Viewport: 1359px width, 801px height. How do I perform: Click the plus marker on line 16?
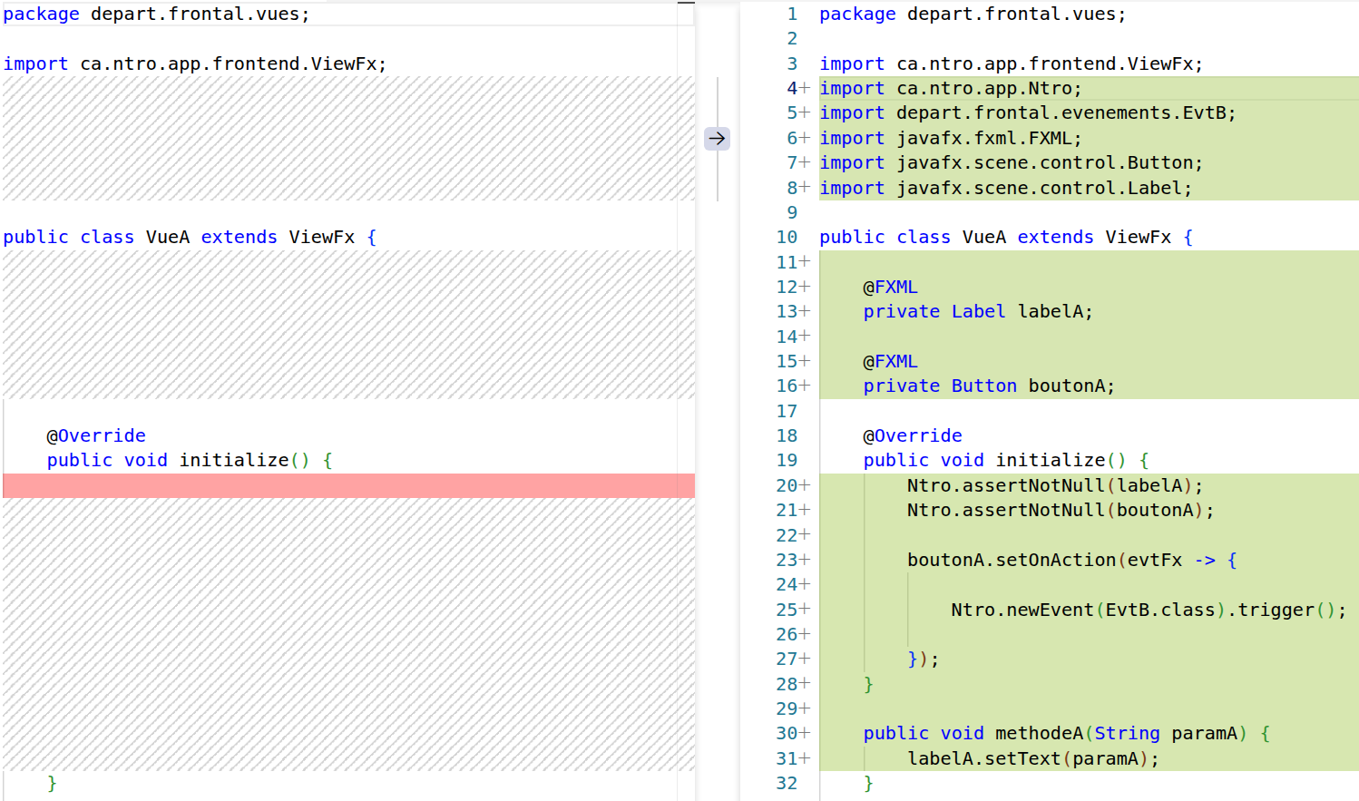805,386
